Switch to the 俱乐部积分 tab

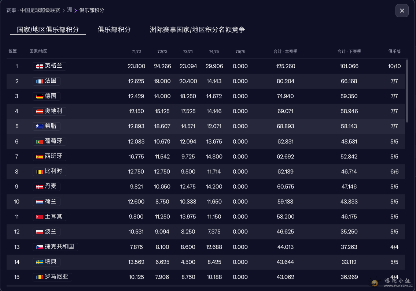coord(114,30)
